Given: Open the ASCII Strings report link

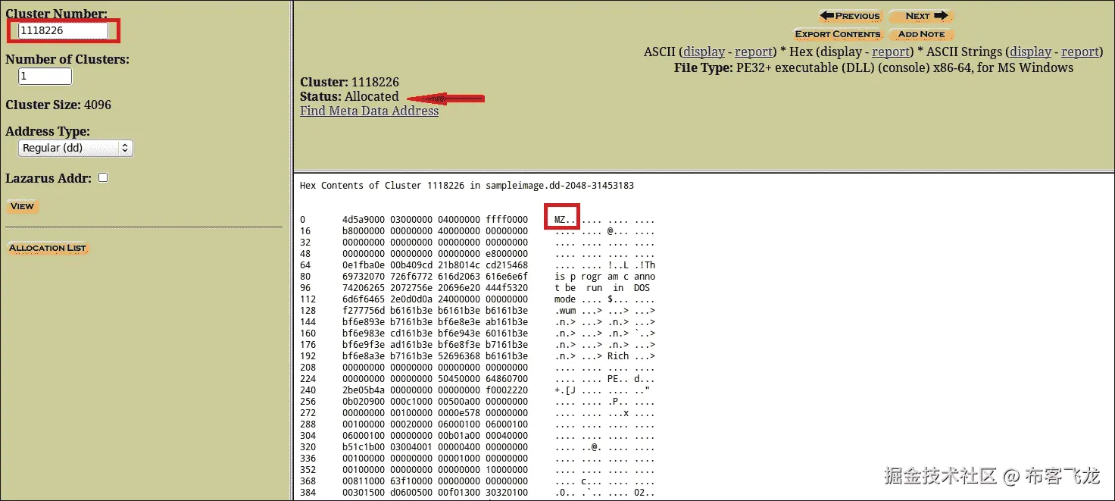Looking at the screenshot, I should point(1079,52).
